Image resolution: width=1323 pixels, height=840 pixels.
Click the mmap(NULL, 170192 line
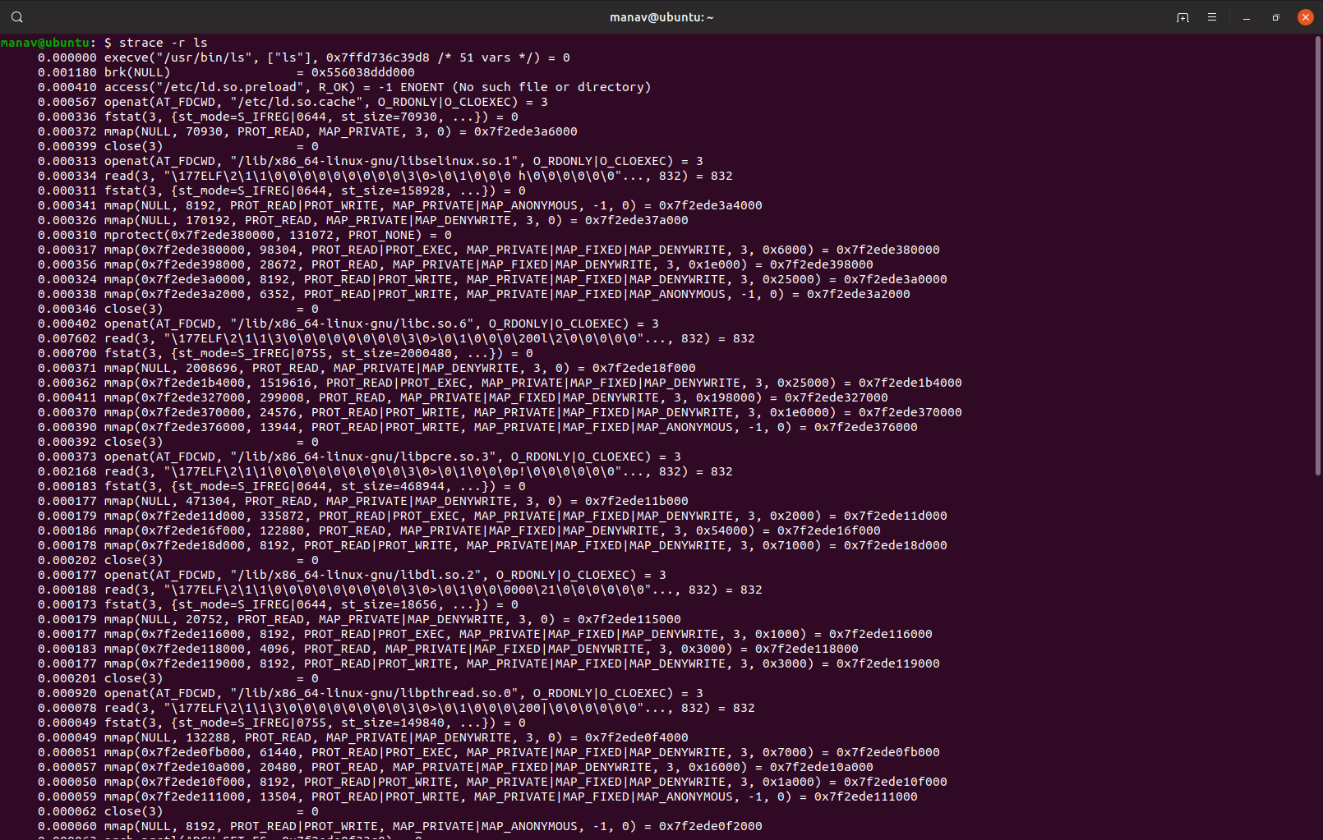point(363,220)
